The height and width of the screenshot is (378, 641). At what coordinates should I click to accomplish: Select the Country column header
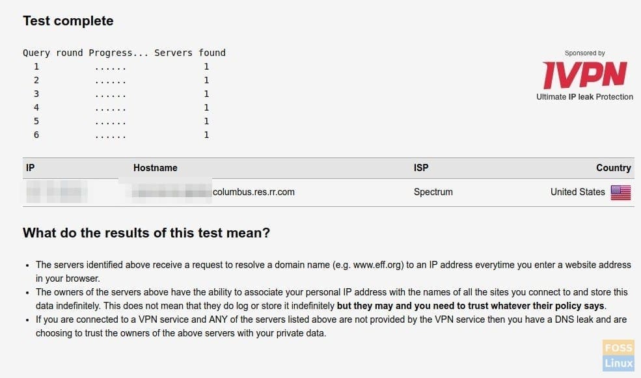pyautogui.click(x=614, y=168)
